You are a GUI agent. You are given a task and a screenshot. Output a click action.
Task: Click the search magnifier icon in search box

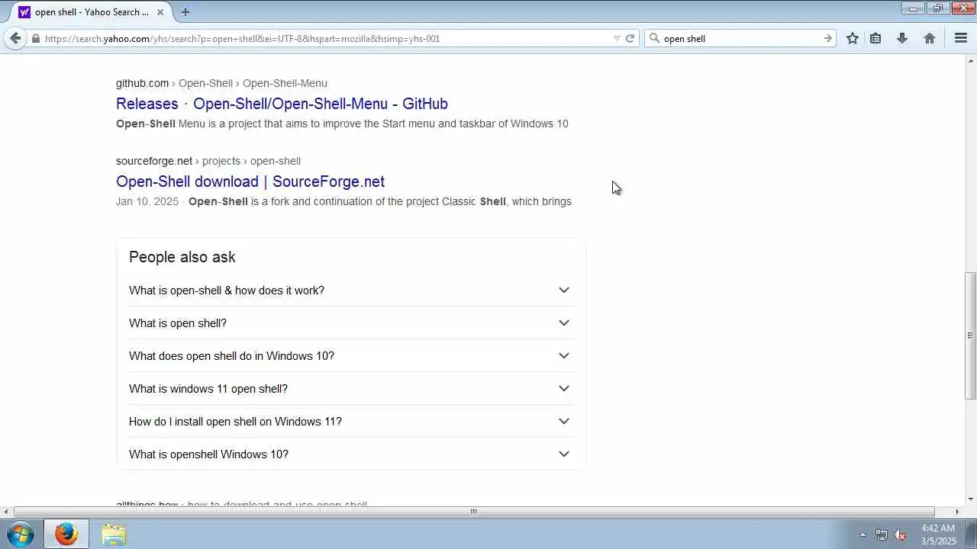654,38
